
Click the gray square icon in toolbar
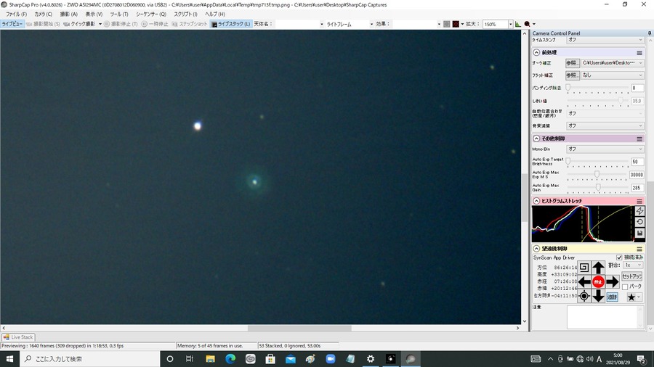(x=447, y=24)
